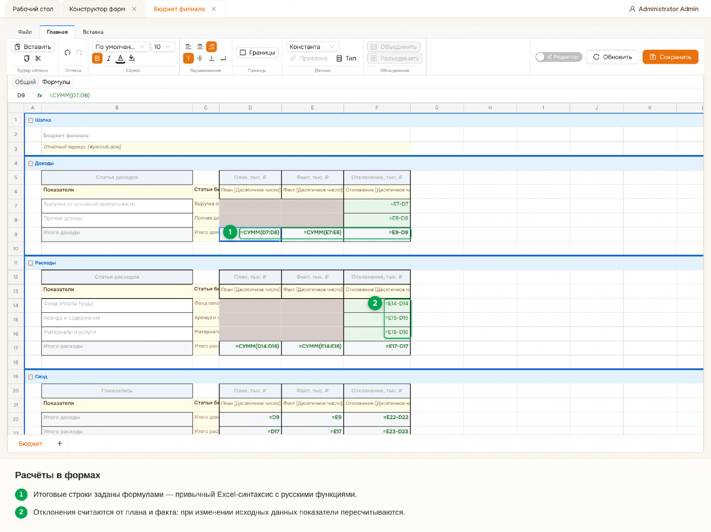The width and height of the screenshot is (711, 532).
Task: Open the fill color picker
Action: 132,58
